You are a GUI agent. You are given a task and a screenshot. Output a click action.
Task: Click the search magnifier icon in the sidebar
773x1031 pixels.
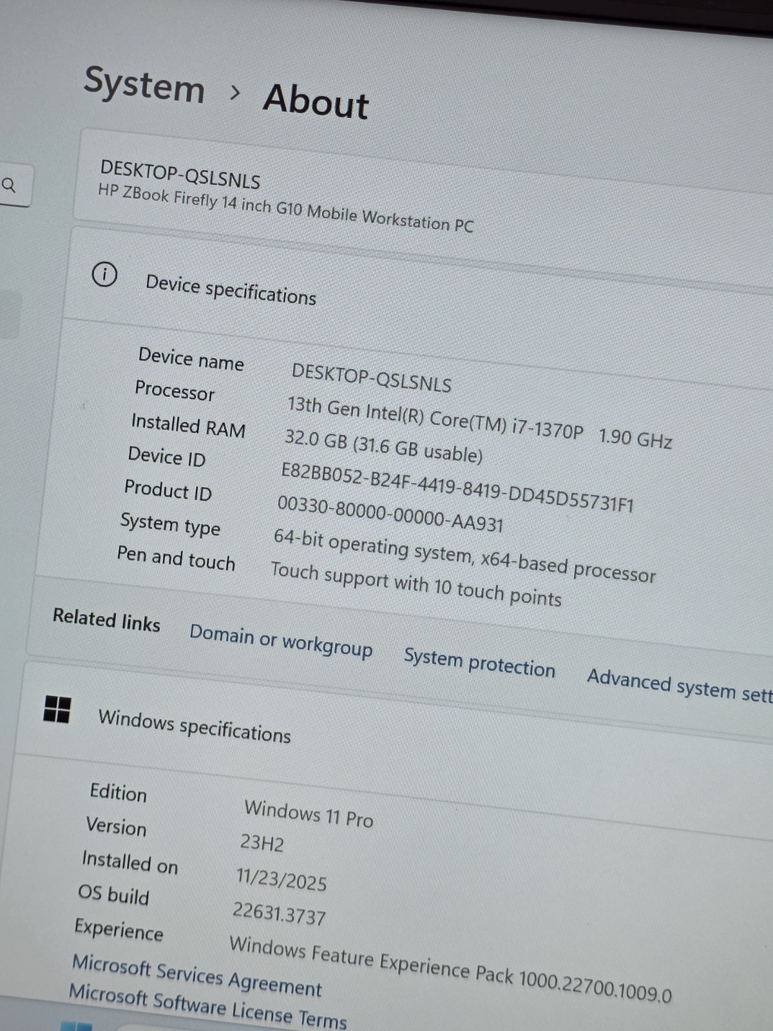9,186
